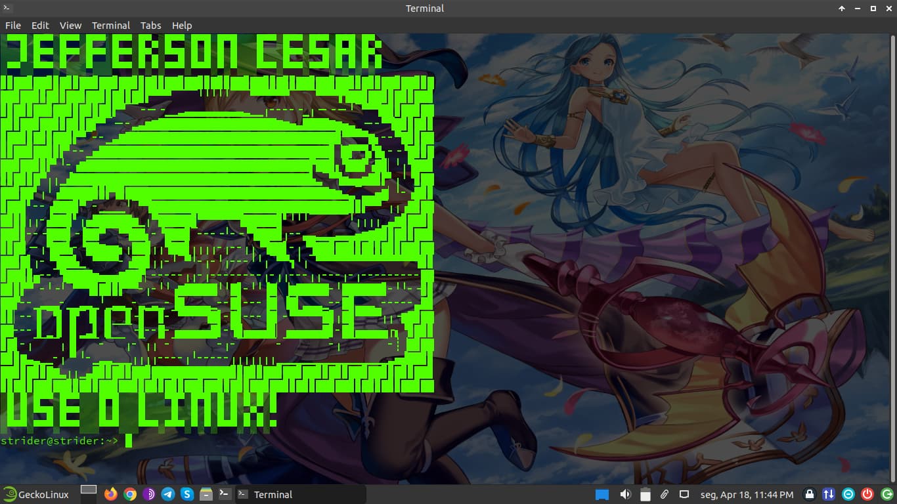Open the Terminal menu in the menu bar
The width and height of the screenshot is (897, 504).
(x=111, y=26)
